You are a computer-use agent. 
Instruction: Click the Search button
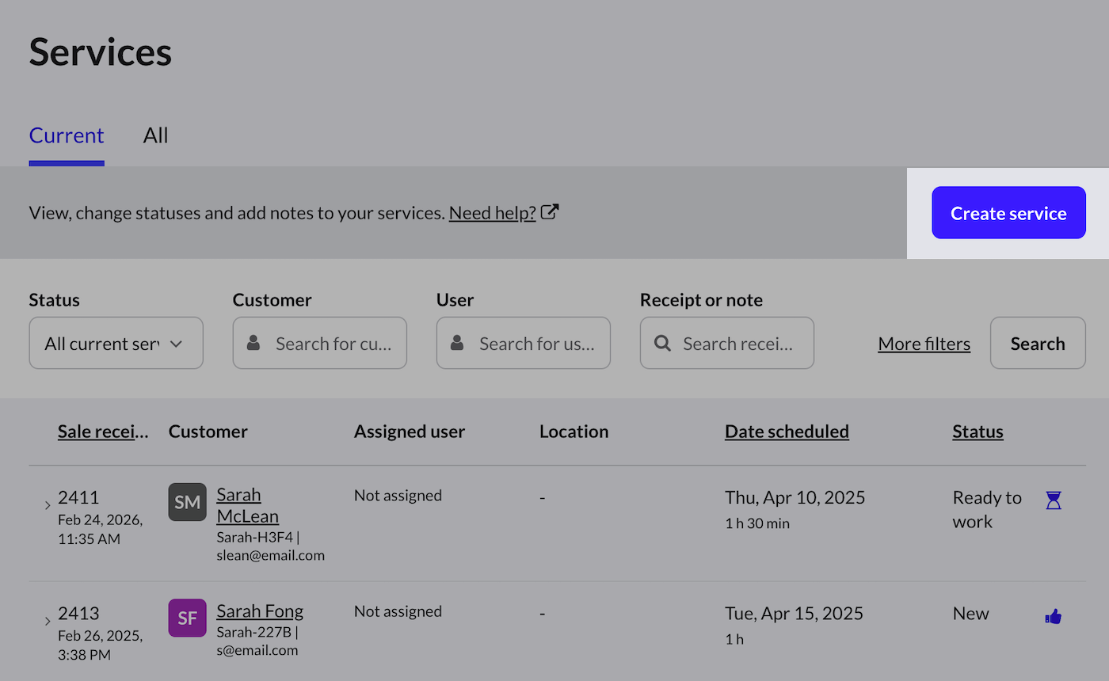[1037, 343]
